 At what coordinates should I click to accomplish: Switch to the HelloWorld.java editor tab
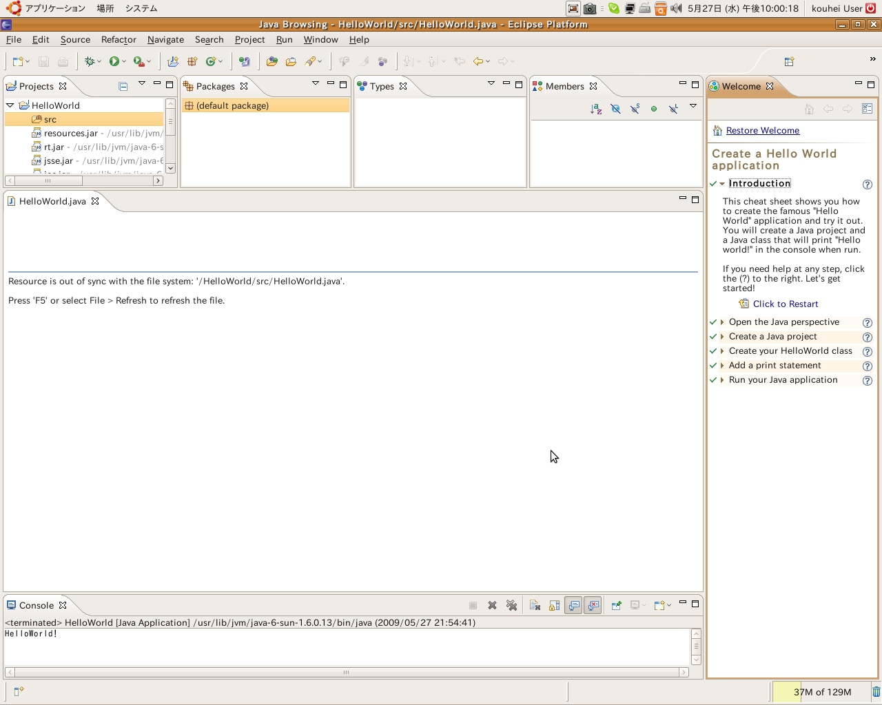[x=52, y=201]
